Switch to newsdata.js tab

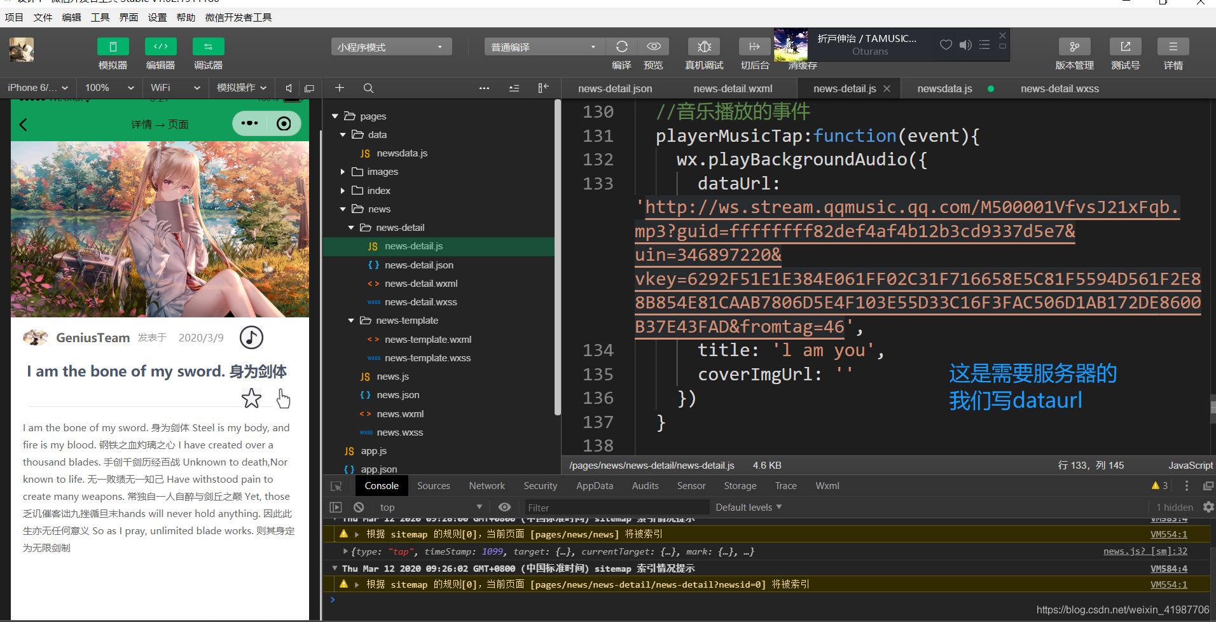[x=944, y=88]
